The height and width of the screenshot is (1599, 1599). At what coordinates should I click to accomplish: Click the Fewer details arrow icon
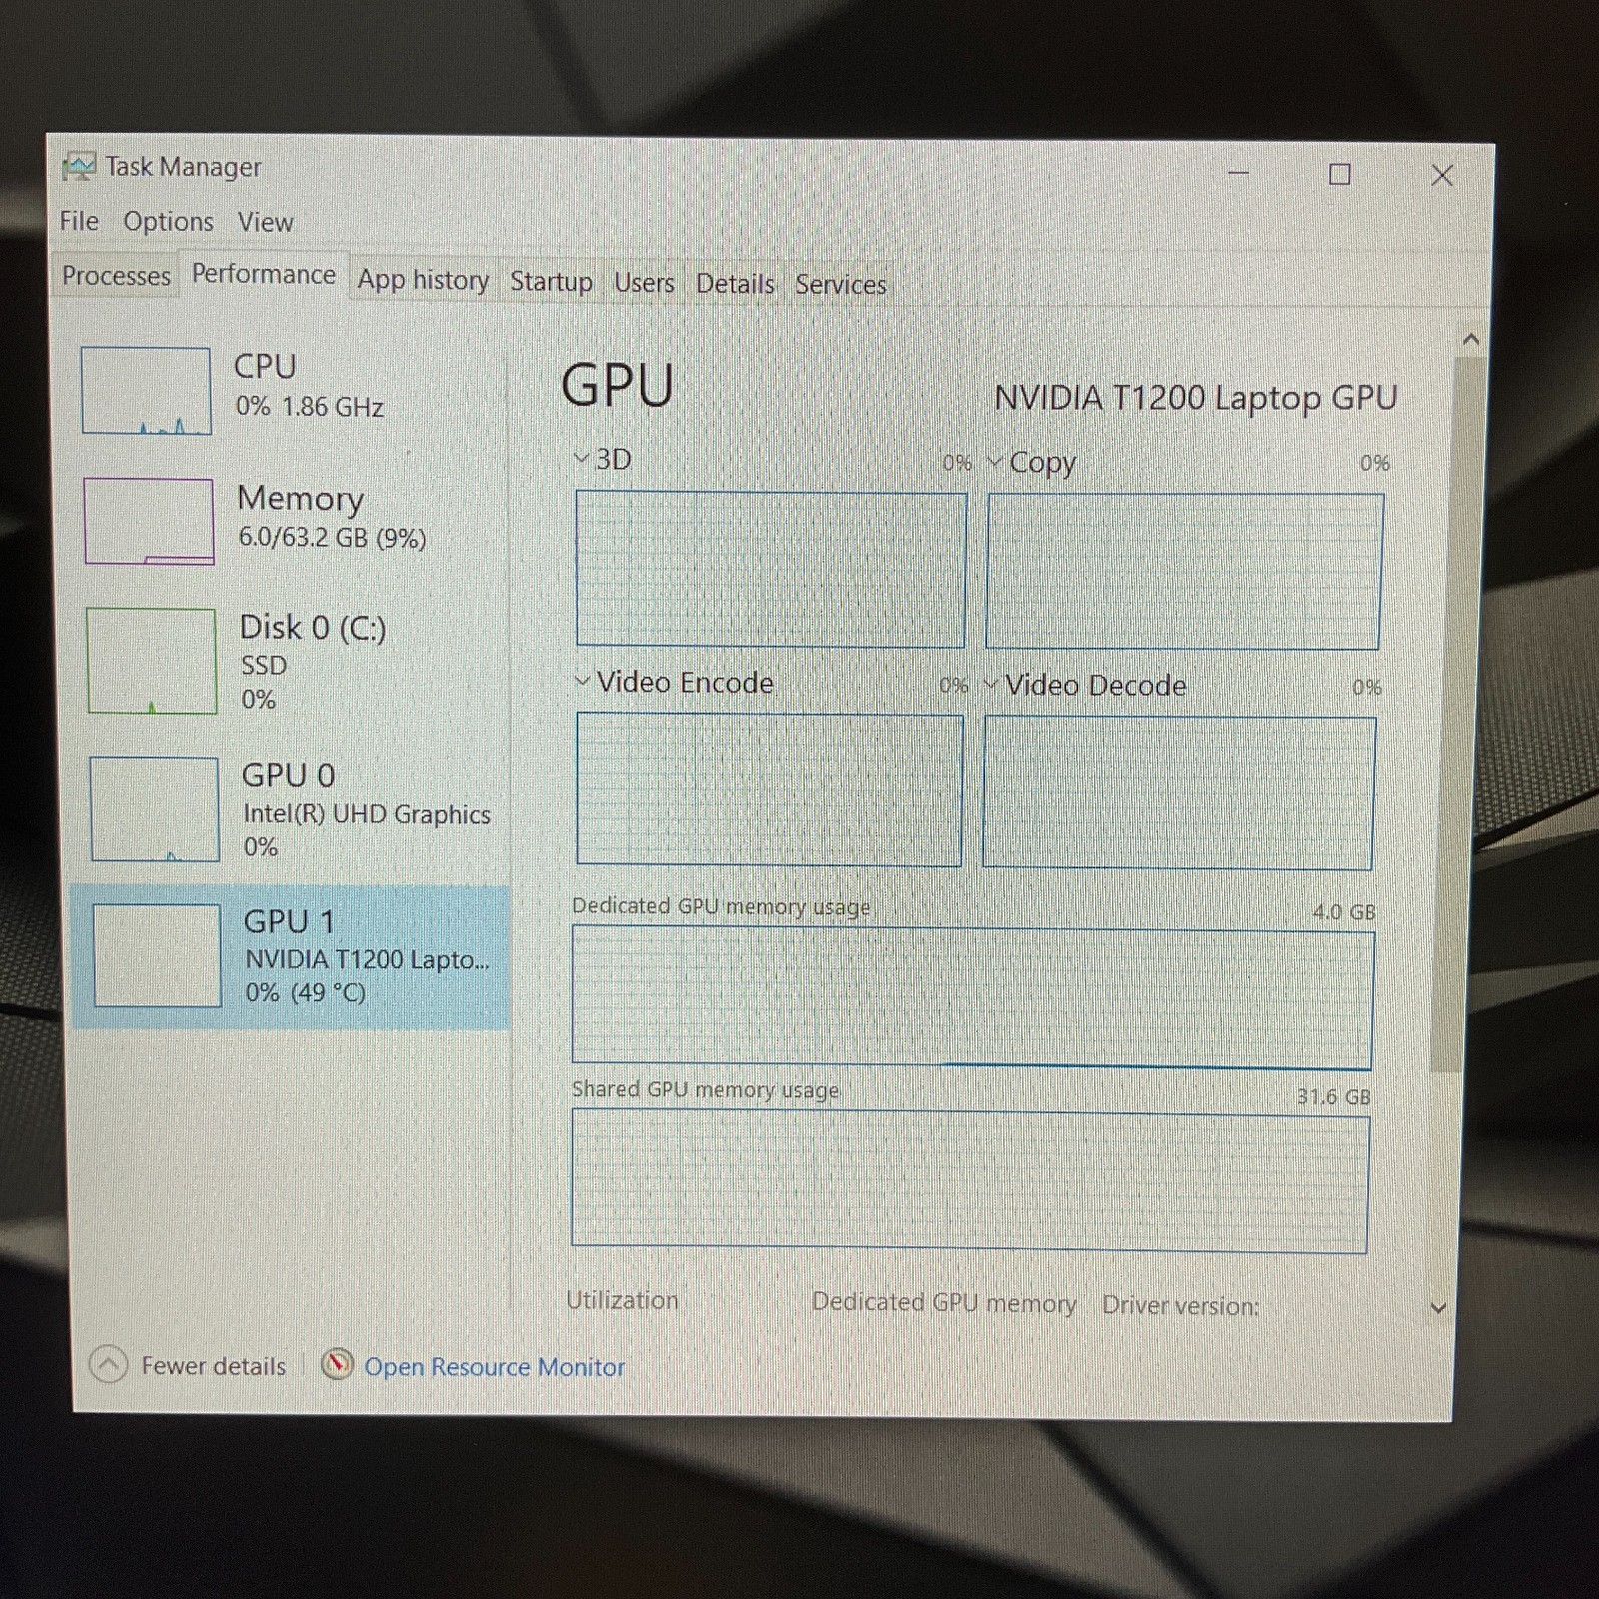(108, 1364)
